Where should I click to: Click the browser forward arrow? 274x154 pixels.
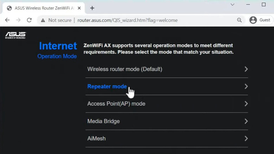point(18,20)
